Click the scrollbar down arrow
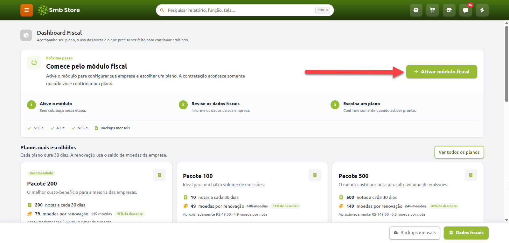Image resolution: width=509 pixels, height=243 pixels. pyautogui.click(x=506, y=220)
